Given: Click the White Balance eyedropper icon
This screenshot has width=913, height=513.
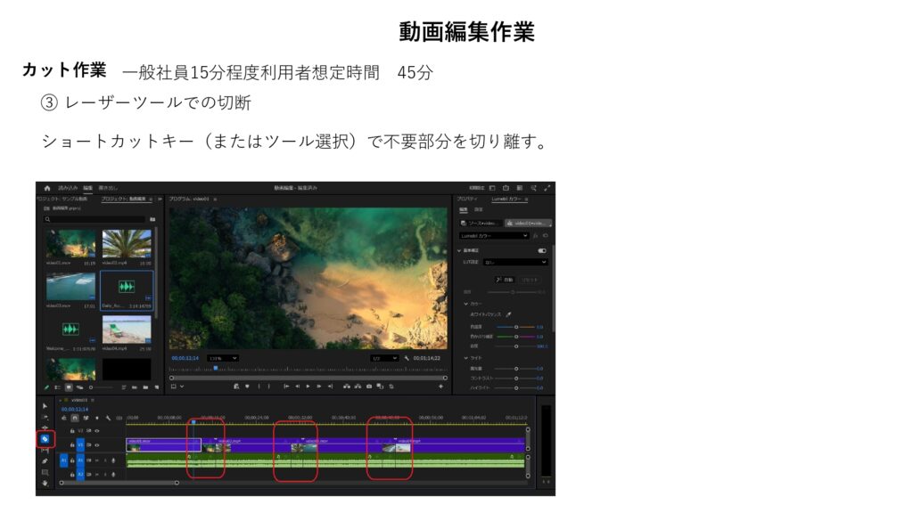Looking at the screenshot, I should [509, 314].
